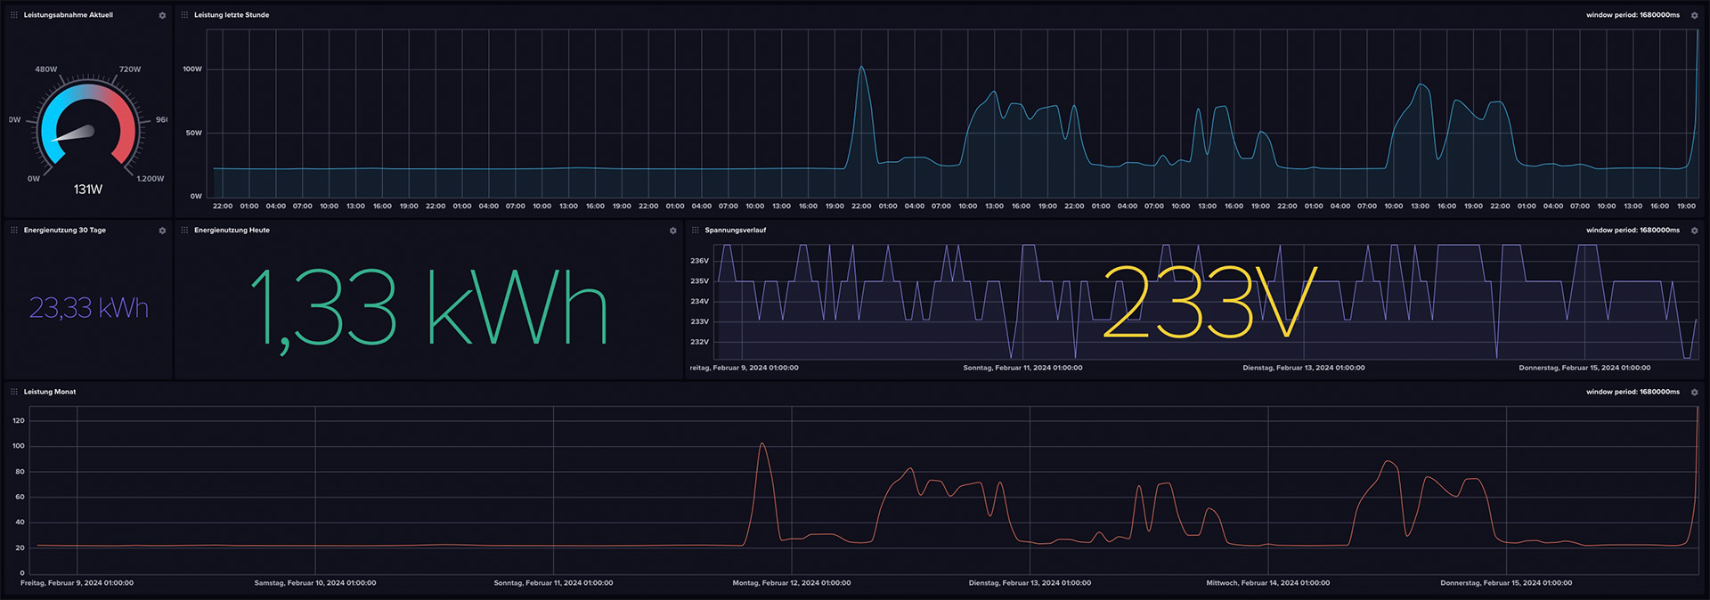Click the purple 23,33 kWh value
1710x600 pixels.
coord(88,308)
